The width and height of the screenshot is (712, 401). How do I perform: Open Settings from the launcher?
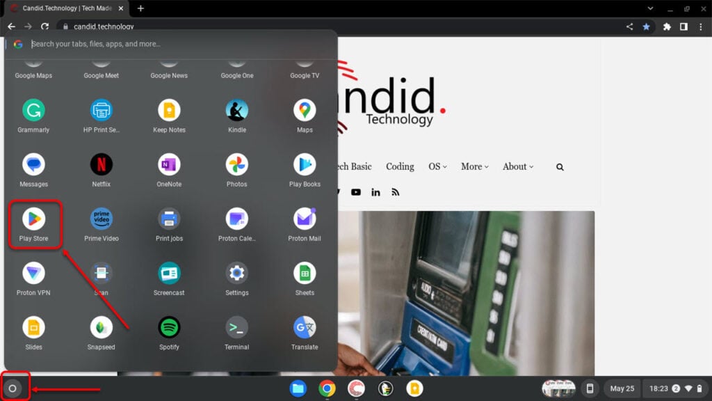click(236, 273)
